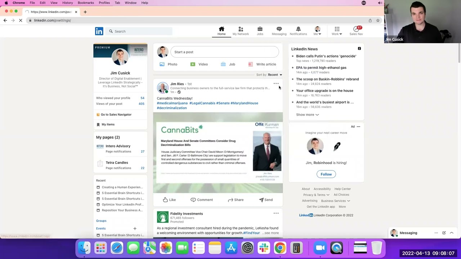Open a new Chrome tab

tap(85, 12)
